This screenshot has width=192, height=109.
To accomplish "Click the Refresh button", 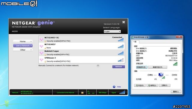I will pos(118,67).
